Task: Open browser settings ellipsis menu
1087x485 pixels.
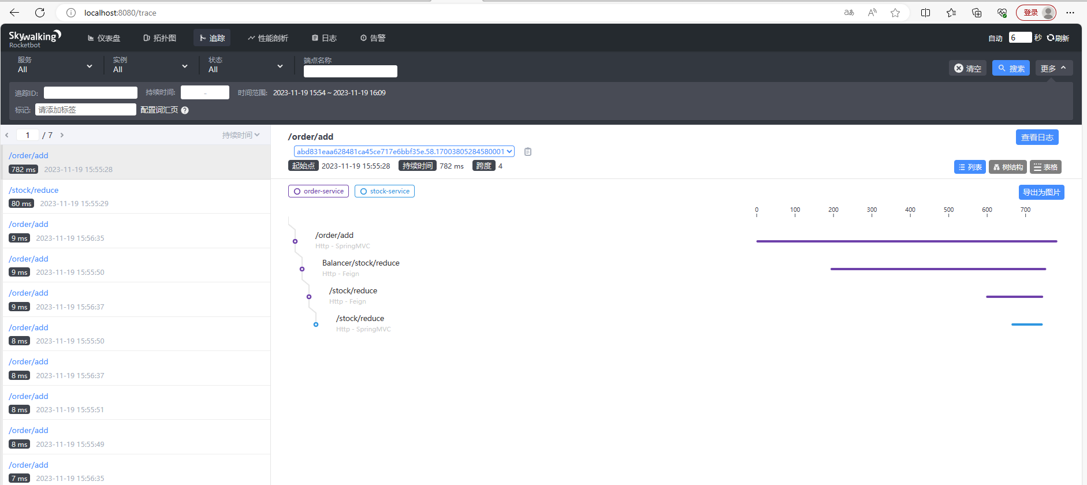Action: (x=1070, y=13)
